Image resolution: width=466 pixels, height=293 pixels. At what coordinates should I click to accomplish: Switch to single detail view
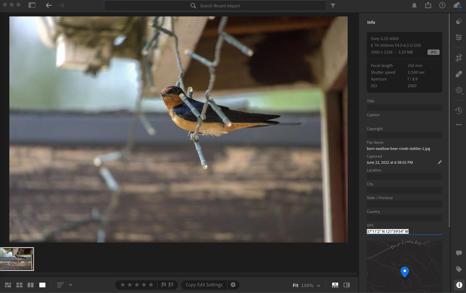pyautogui.click(x=42, y=285)
